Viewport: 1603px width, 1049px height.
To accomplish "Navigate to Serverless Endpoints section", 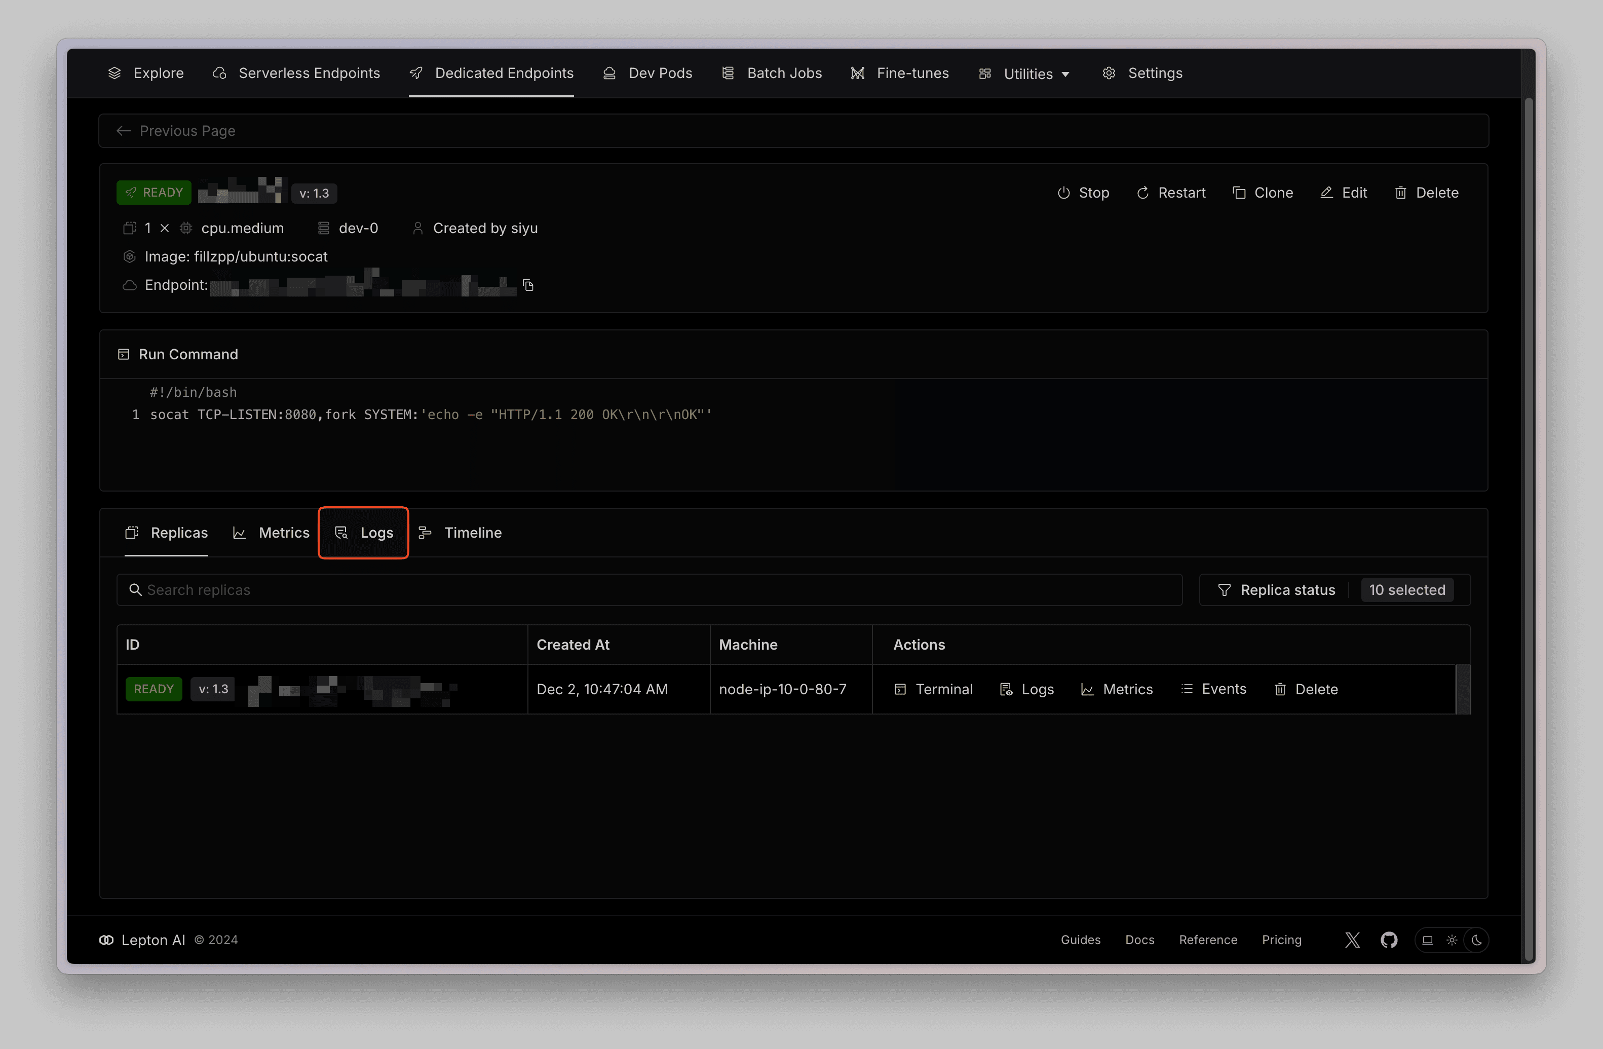I will click(295, 72).
